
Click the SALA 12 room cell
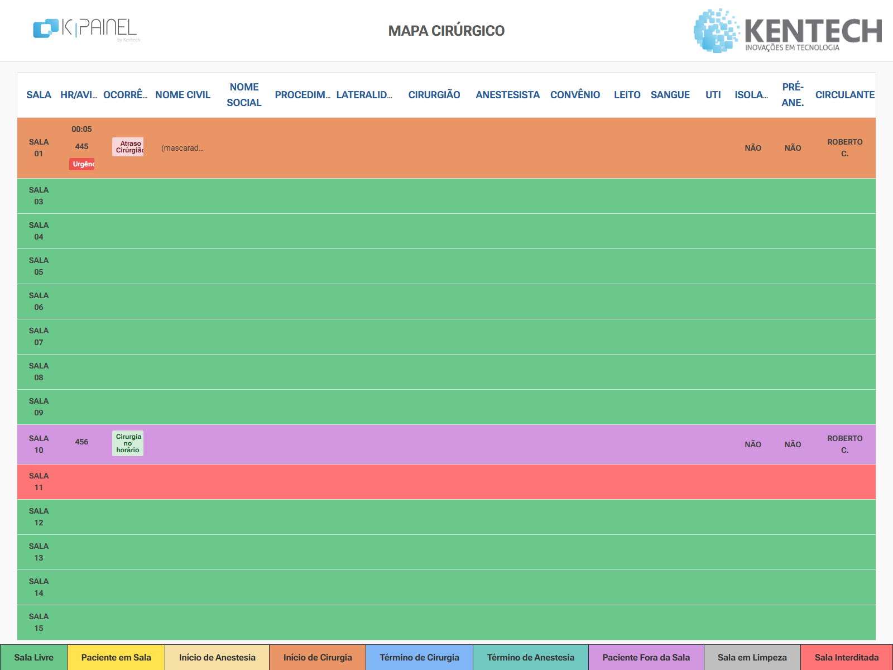point(39,517)
